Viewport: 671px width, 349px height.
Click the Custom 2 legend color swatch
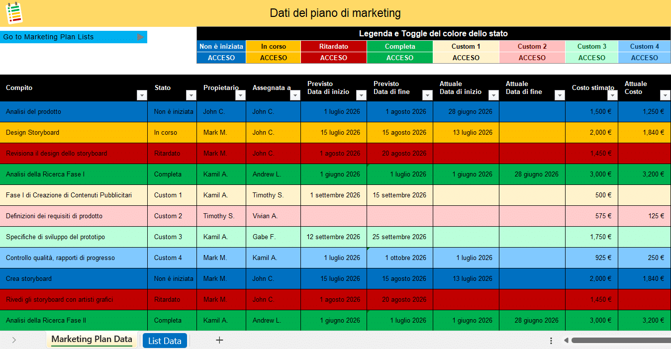(x=532, y=46)
